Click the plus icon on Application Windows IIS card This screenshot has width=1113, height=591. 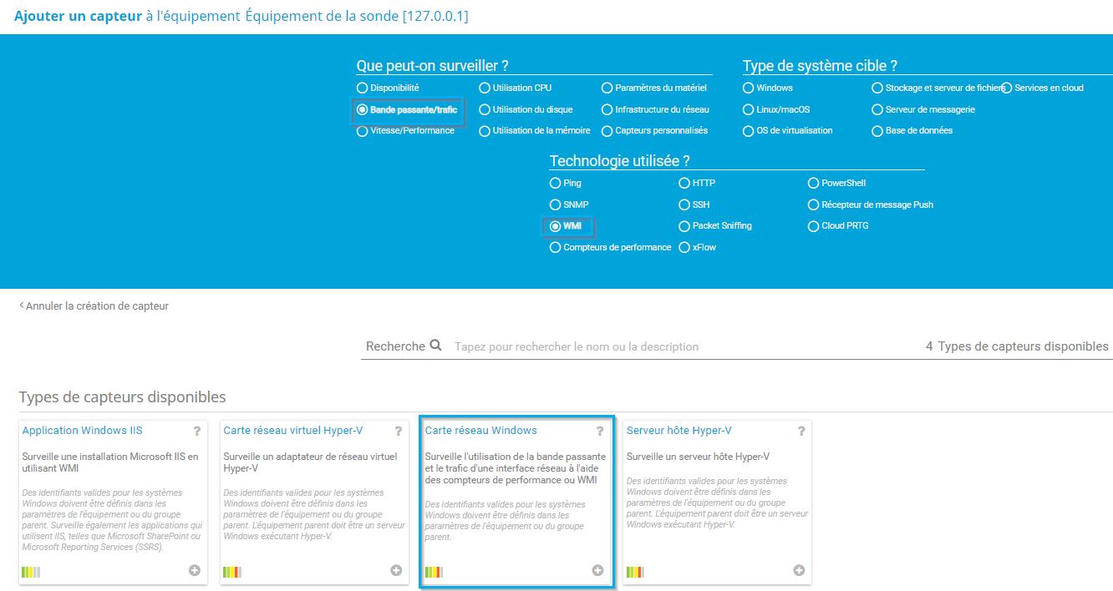point(195,570)
